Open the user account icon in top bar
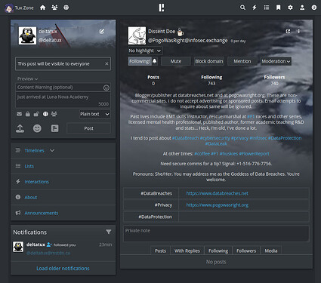 [x=302, y=8]
